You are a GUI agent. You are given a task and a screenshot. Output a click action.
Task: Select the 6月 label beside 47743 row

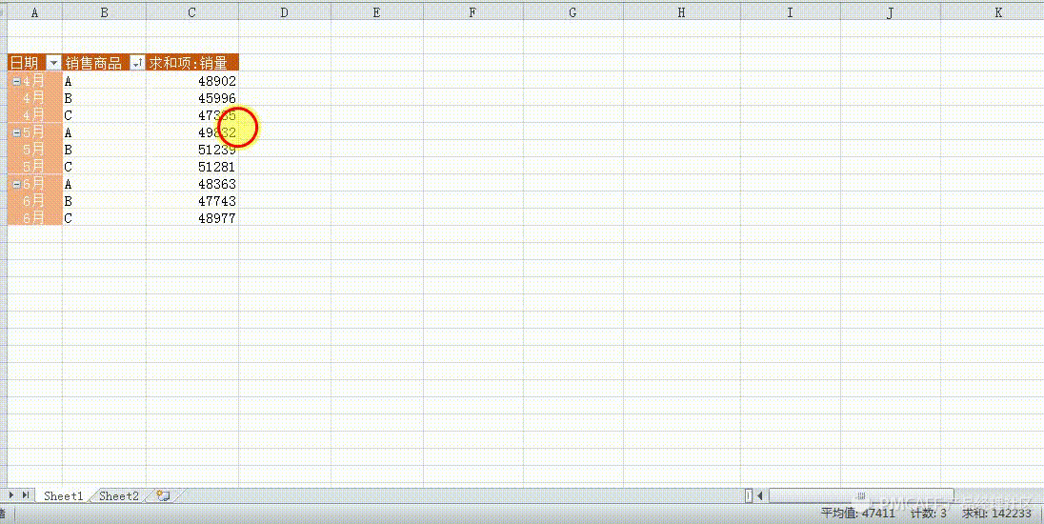click(x=34, y=200)
